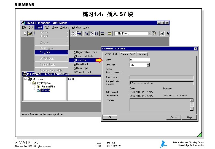Switch to Attributes tab
The image size is (215, 149).
[x=142, y=54]
